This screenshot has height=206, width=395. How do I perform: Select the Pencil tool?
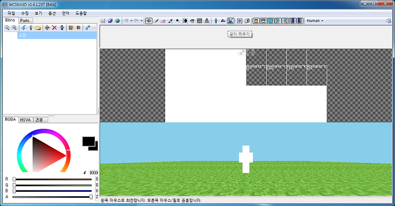pos(156,21)
